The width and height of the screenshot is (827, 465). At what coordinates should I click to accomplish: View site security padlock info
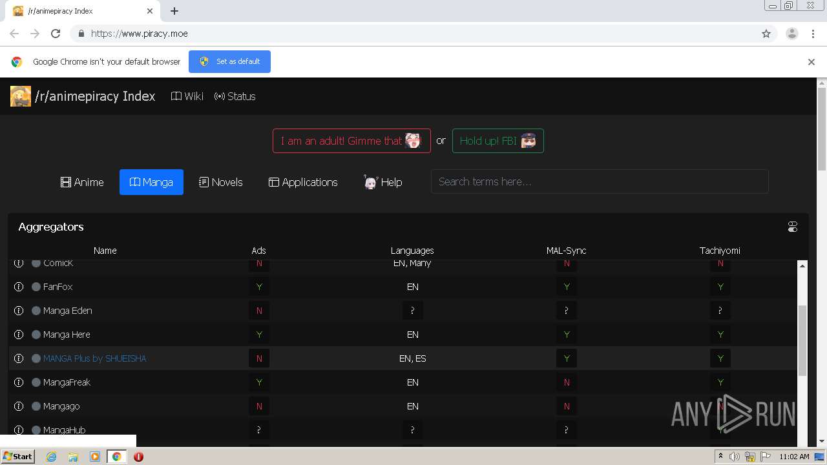click(x=81, y=34)
